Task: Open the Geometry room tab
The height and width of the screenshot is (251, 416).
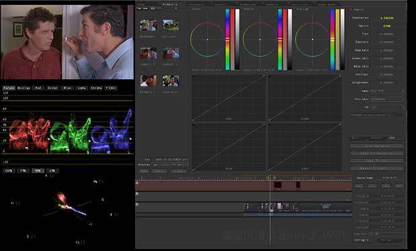Action: 272,4
